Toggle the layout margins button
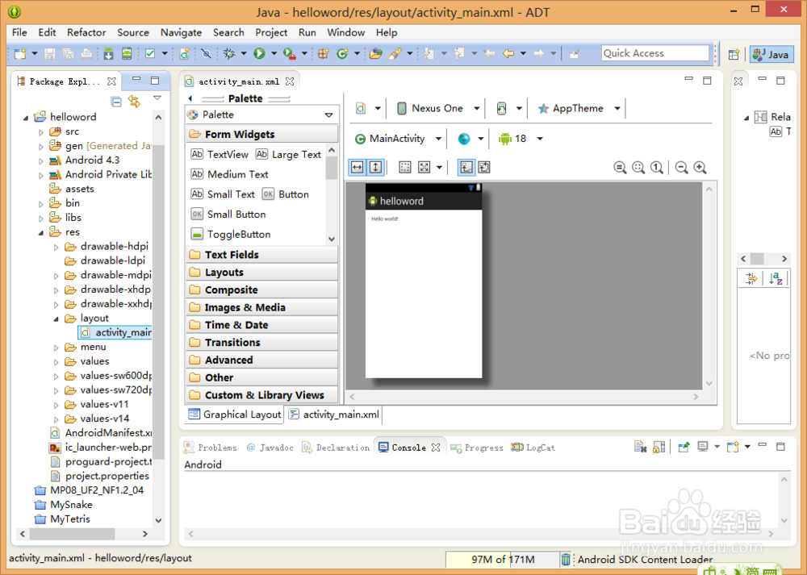The height and width of the screenshot is (575, 807). point(405,167)
